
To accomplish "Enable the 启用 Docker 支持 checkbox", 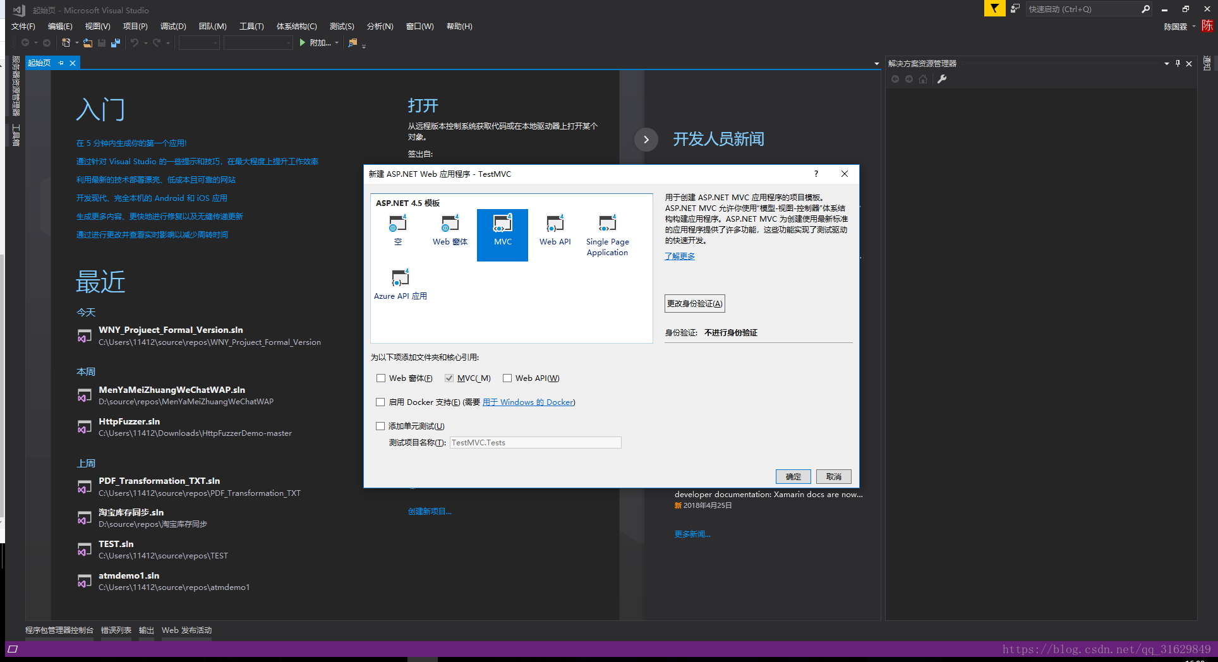I will coord(380,402).
